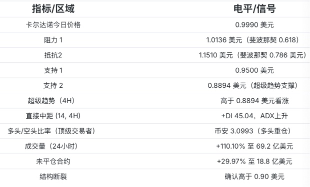Screen dimensions: 310x187
Task: Select the 支持 2 label cell
Action: [53, 86]
